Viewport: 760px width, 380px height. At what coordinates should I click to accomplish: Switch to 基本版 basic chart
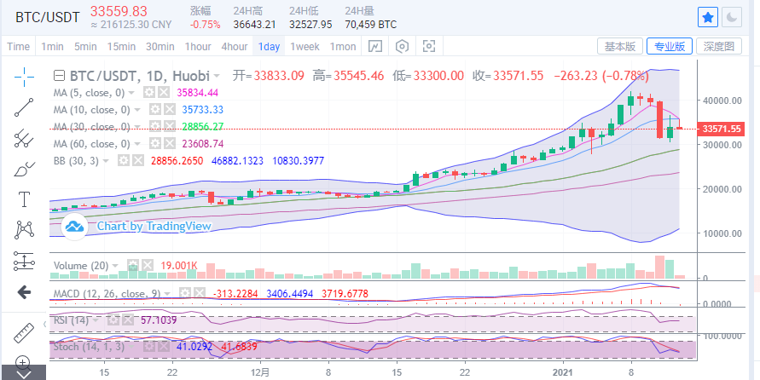[x=620, y=47]
